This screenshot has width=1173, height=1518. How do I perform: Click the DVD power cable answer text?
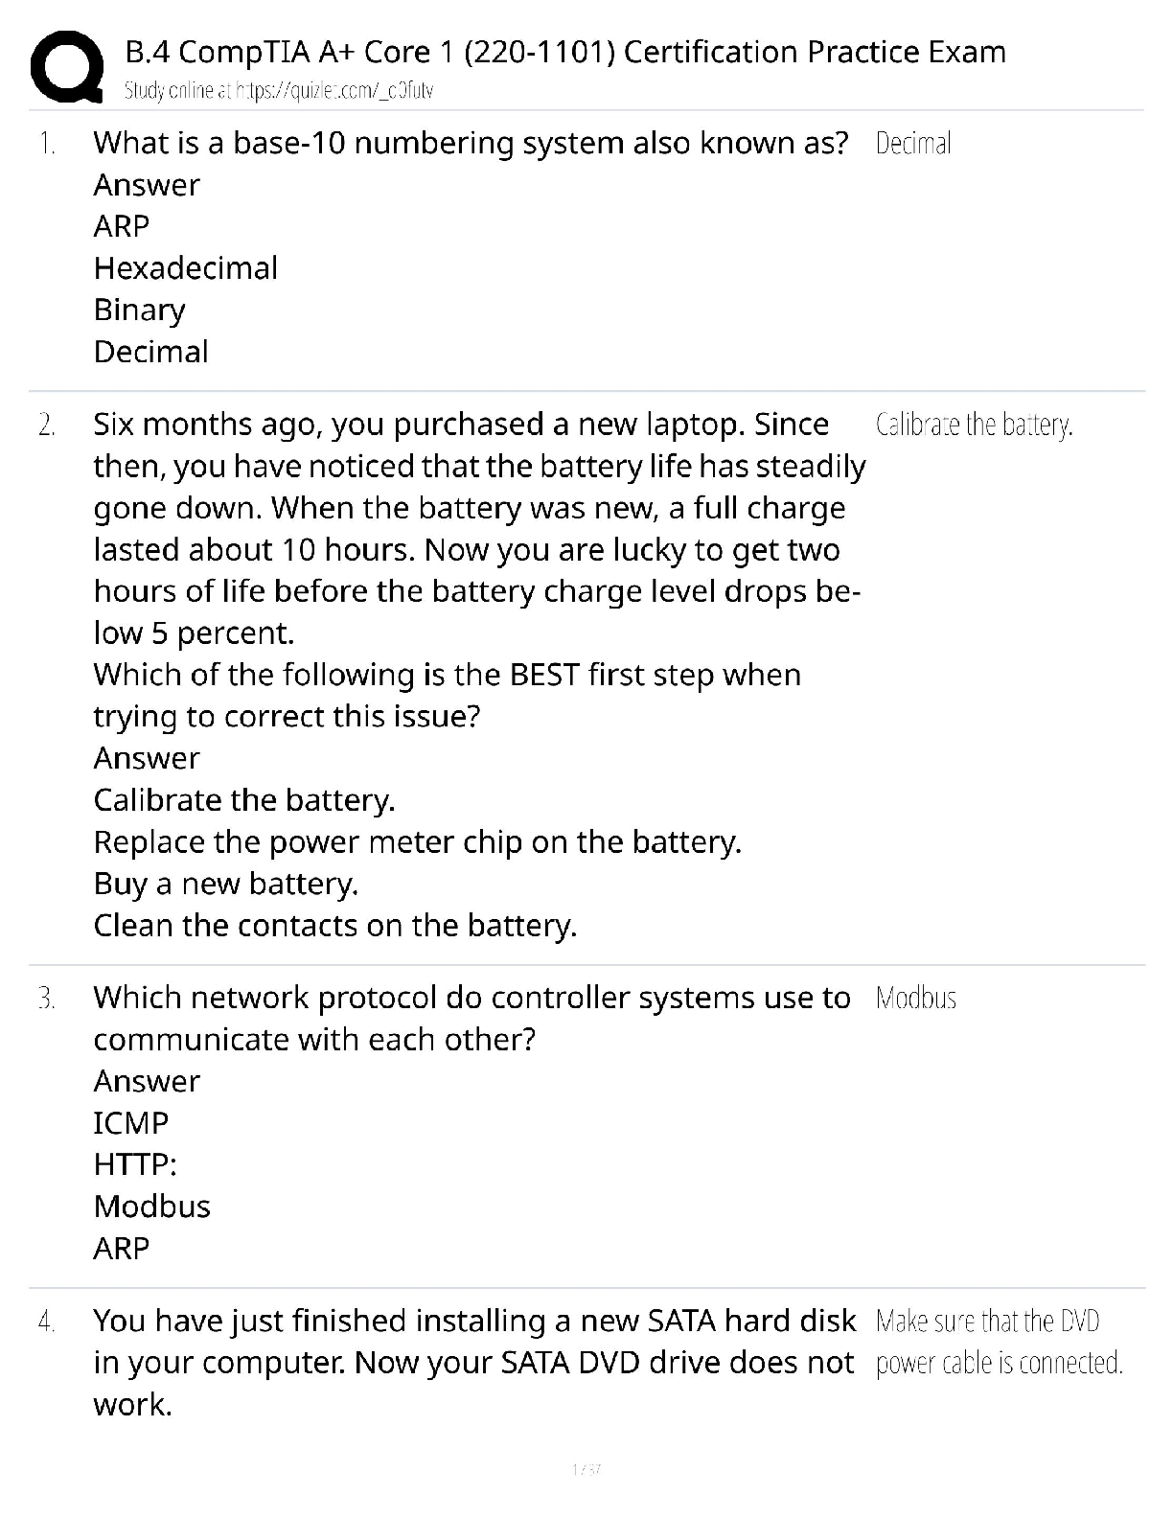coord(999,1342)
